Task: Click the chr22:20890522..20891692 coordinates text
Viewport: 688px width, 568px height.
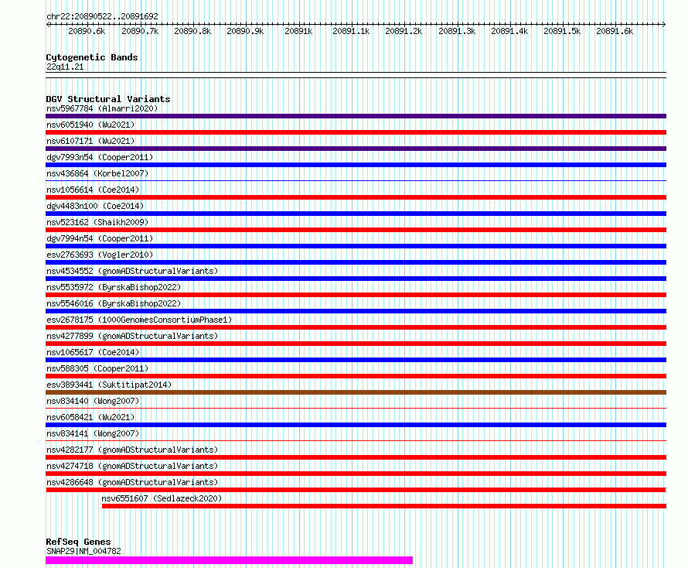Action: coord(102,17)
